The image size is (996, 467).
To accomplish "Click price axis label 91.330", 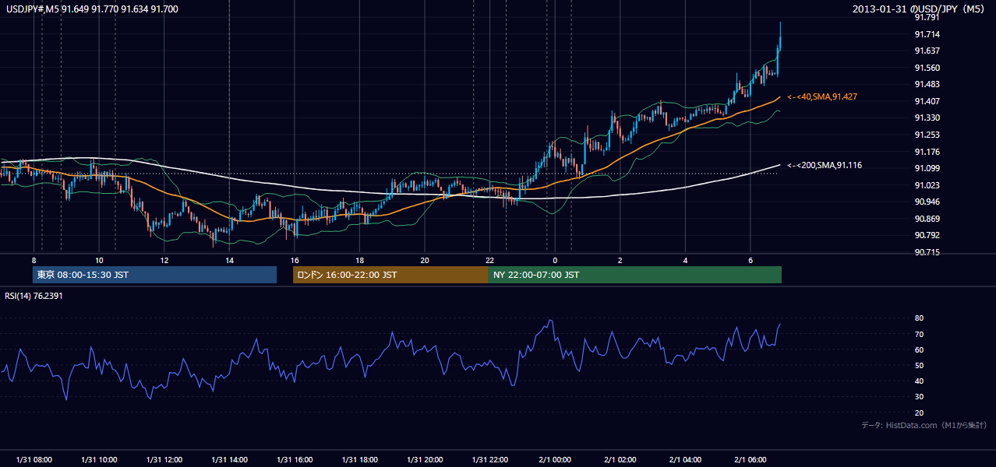I will 926,118.
